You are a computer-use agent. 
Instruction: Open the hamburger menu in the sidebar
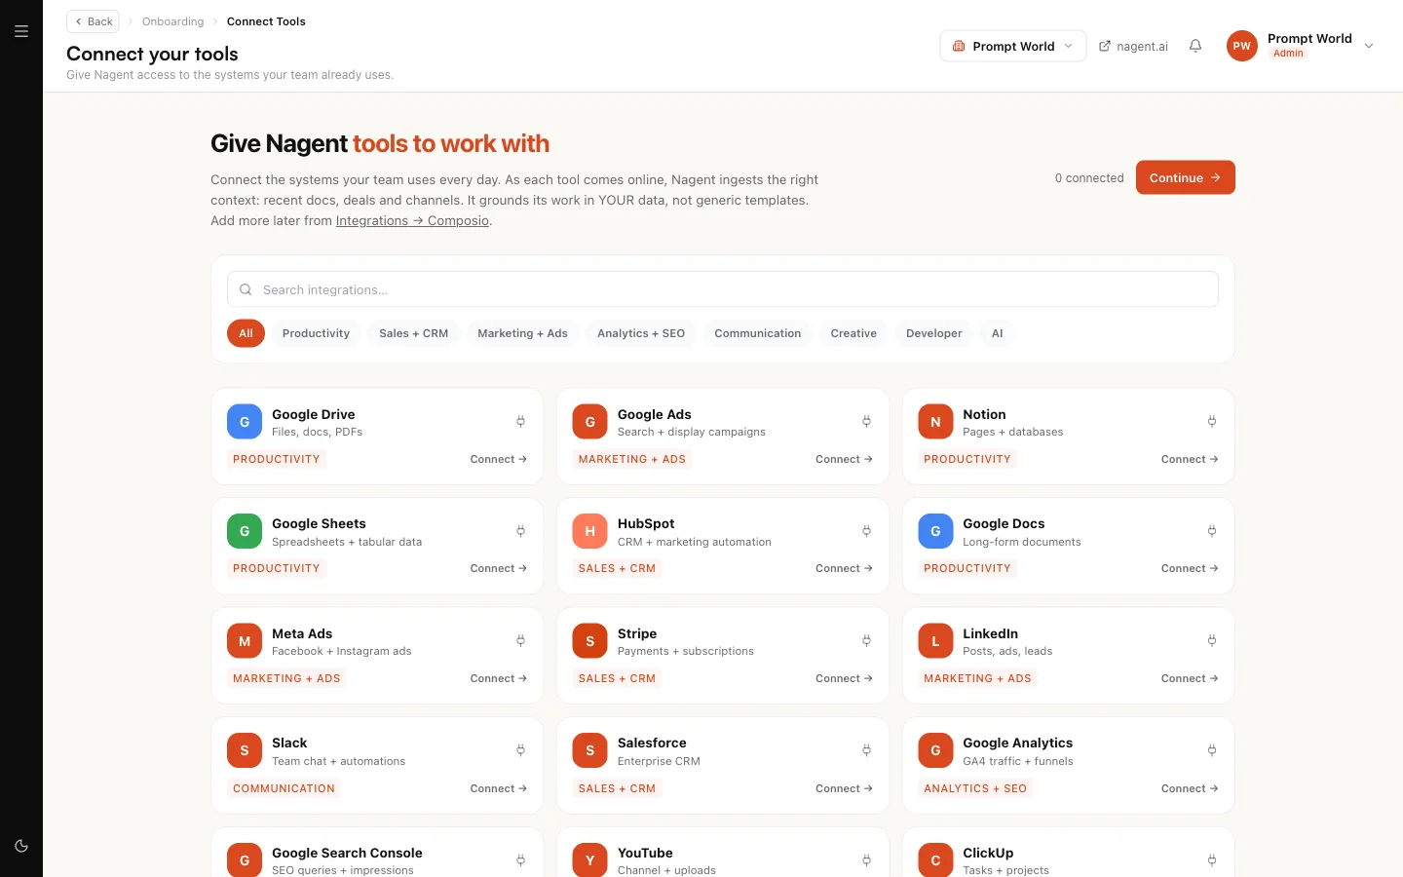tap(21, 31)
